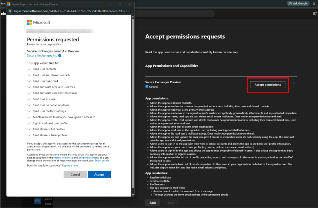Click the 'Review for your organization' subtitle

pyautogui.click(x=44, y=45)
